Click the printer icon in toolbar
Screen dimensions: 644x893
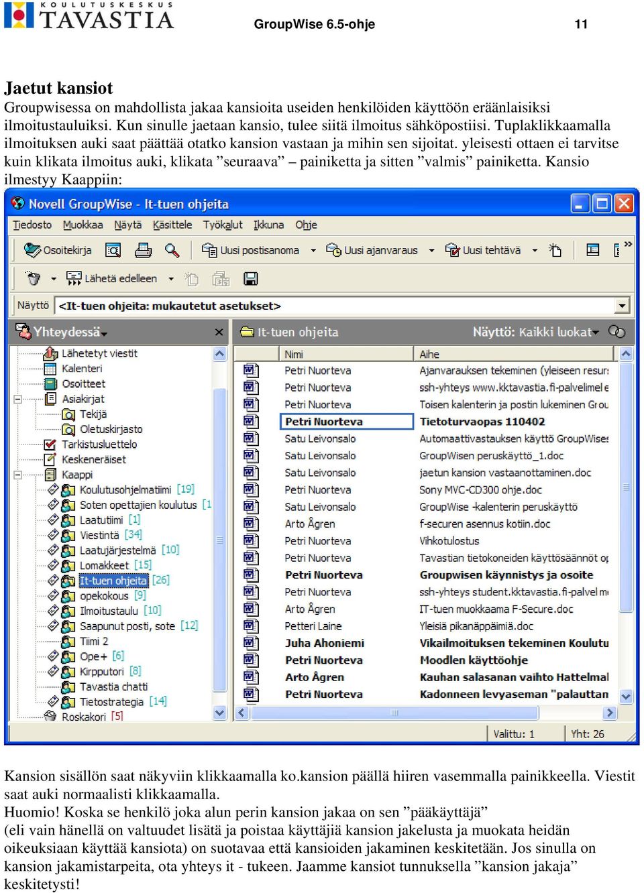click(143, 250)
